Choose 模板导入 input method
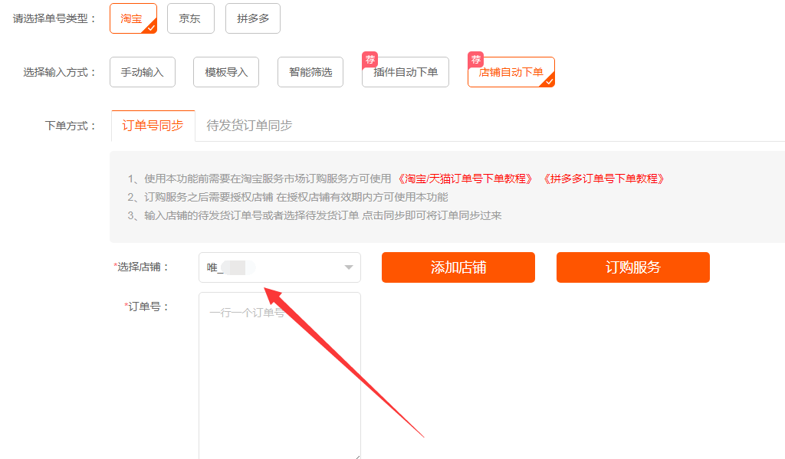This screenshot has height=459, width=785. click(226, 72)
